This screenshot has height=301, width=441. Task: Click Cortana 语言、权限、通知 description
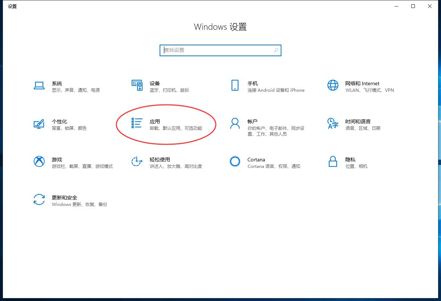pos(274,166)
